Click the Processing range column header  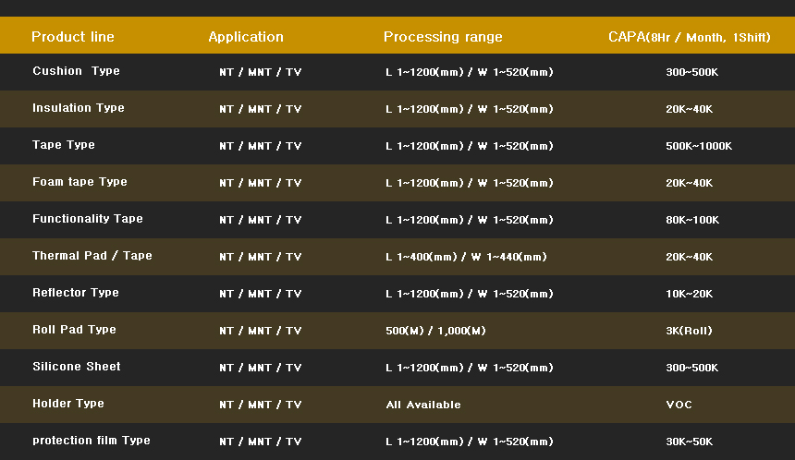pos(443,37)
